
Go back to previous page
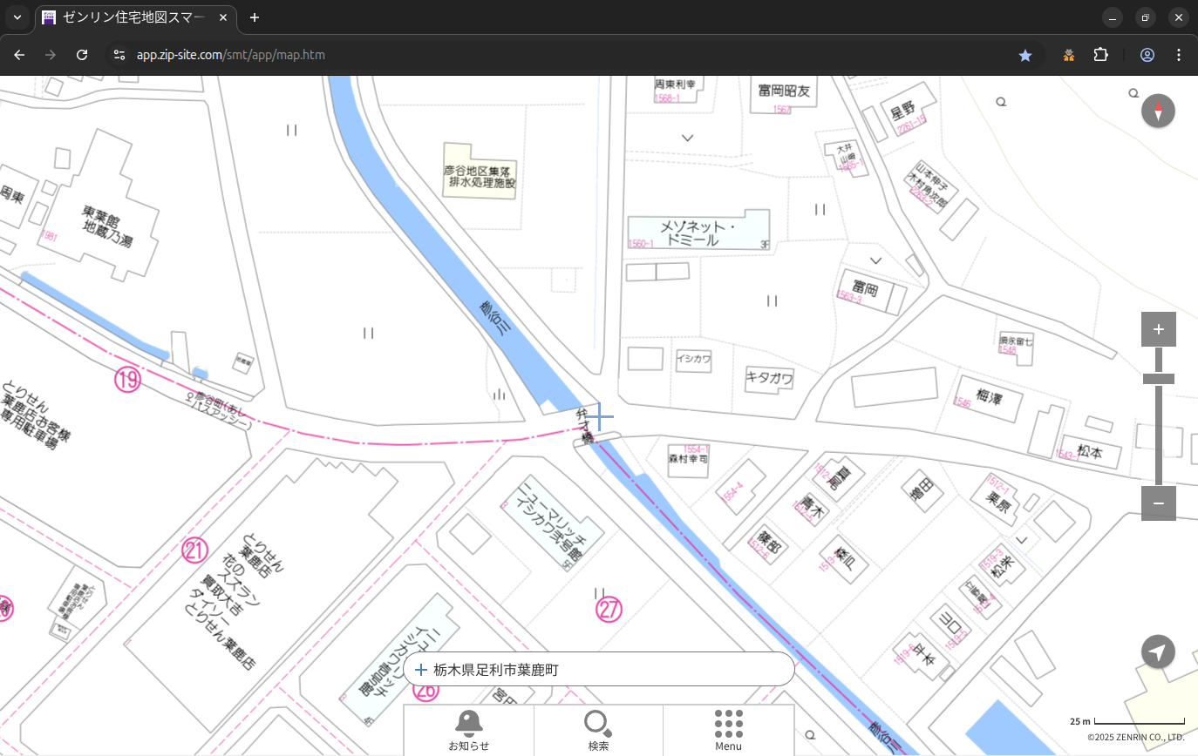point(19,55)
